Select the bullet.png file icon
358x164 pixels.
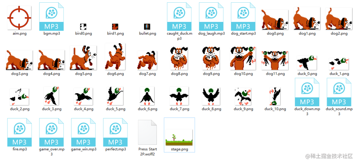[147, 26]
